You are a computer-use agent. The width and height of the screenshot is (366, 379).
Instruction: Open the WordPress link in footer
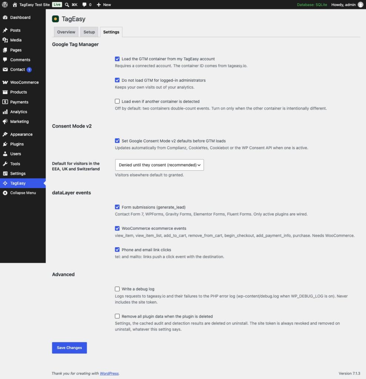pyautogui.click(x=109, y=373)
